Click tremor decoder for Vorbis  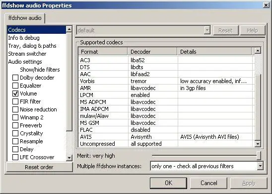(138, 81)
